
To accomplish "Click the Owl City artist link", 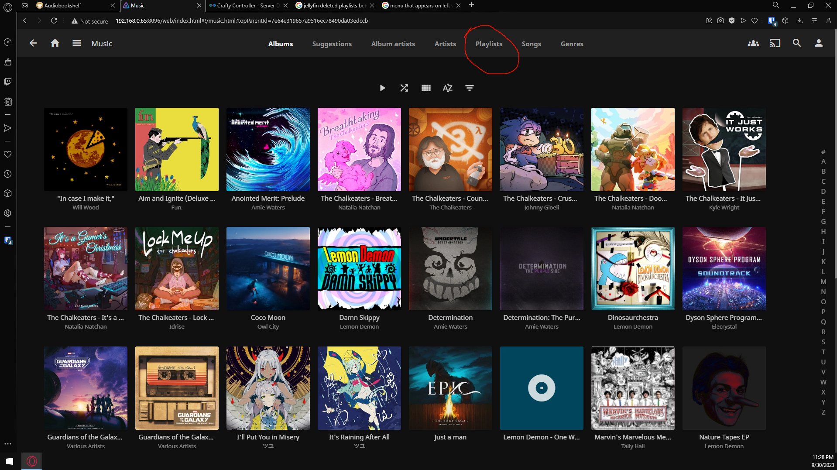I will click(x=268, y=326).
